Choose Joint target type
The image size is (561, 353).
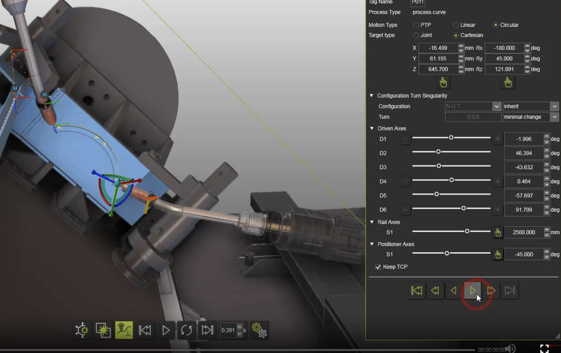tap(416, 35)
